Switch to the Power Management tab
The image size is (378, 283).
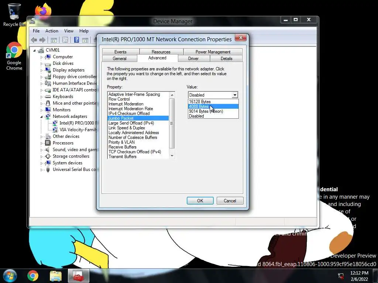click(213, 52)
